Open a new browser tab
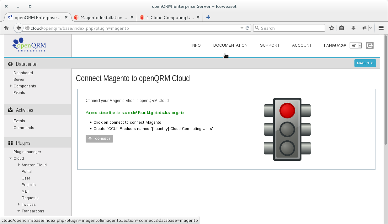 208,18
